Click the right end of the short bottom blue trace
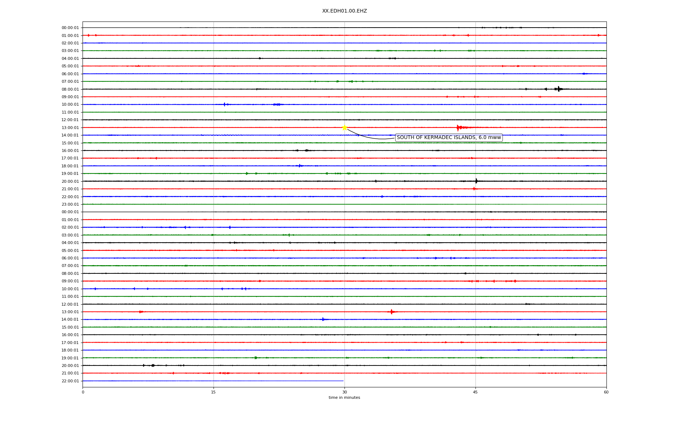Screen dimensions: 689x430 click(x=343, y=381)
